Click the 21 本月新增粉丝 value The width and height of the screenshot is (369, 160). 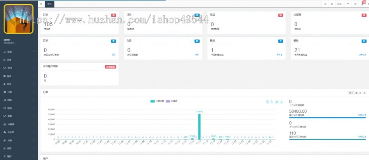(x=297, y=50)
